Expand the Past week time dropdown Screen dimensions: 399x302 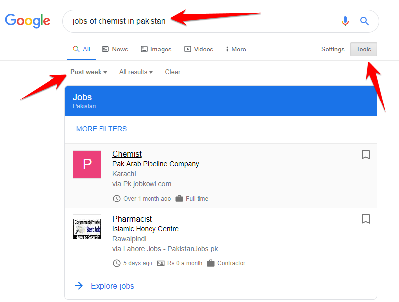click(89, 72)
